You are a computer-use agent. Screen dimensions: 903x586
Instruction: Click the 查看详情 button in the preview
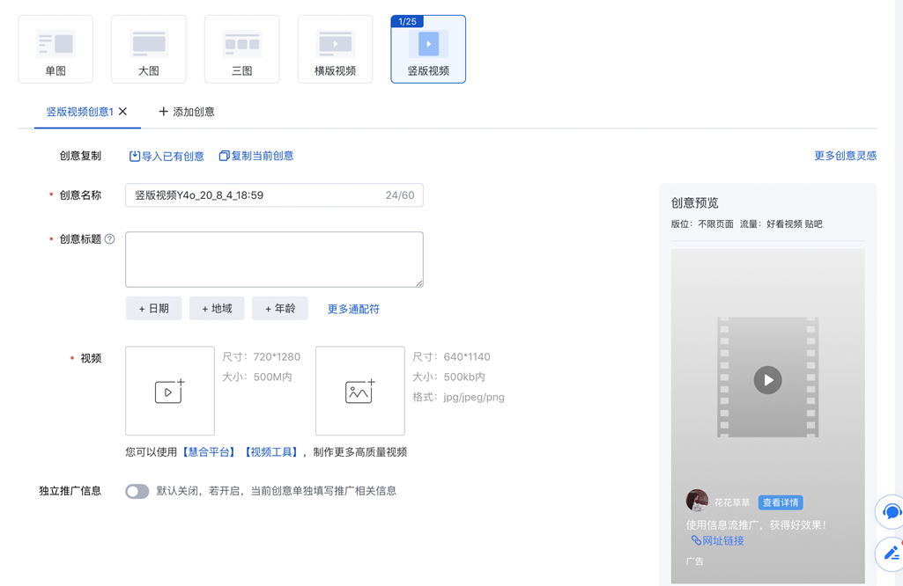click(779, 502)
